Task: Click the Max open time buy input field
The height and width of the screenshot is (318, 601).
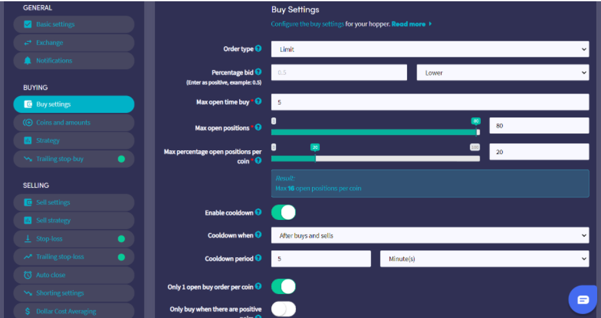Action: point(430,102)
